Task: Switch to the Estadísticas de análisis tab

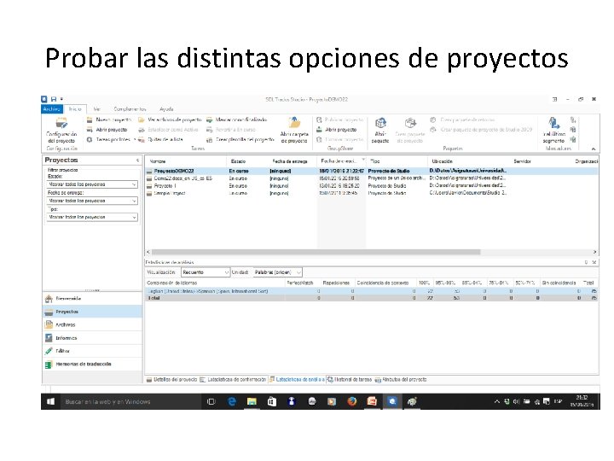Action: [298, 379]
